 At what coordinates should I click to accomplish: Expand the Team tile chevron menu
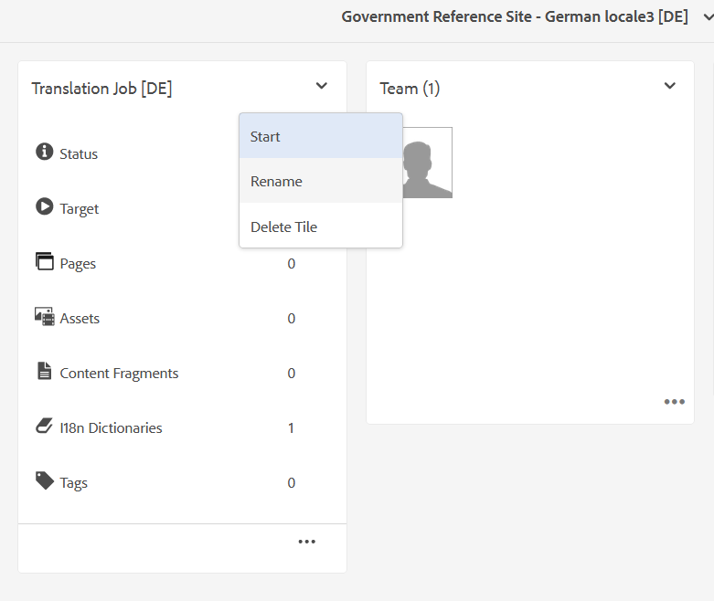coord(669,86)
